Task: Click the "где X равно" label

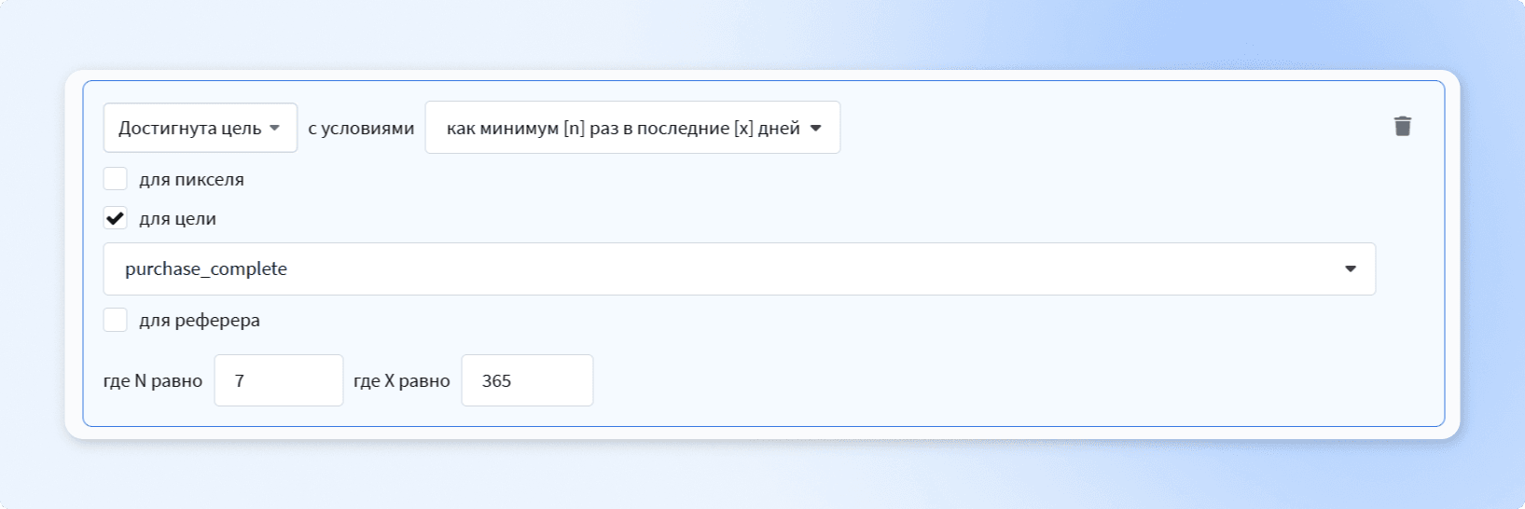Action: coord(401,381)
